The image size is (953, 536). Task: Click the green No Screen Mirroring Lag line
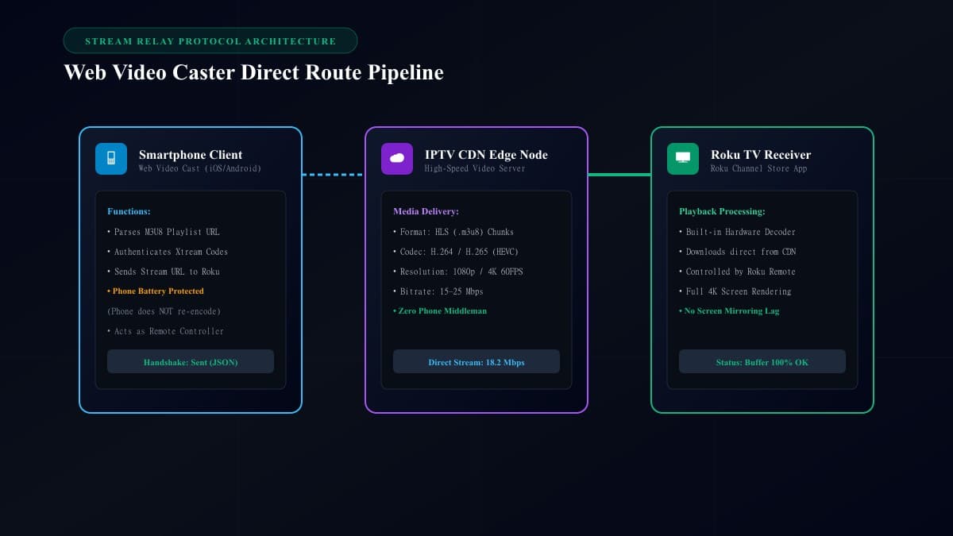point(729,311)
